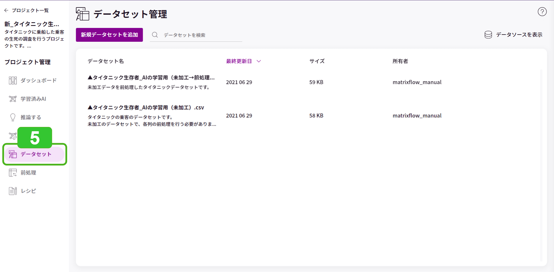Click the back arrow to project list

coord(6,10)
